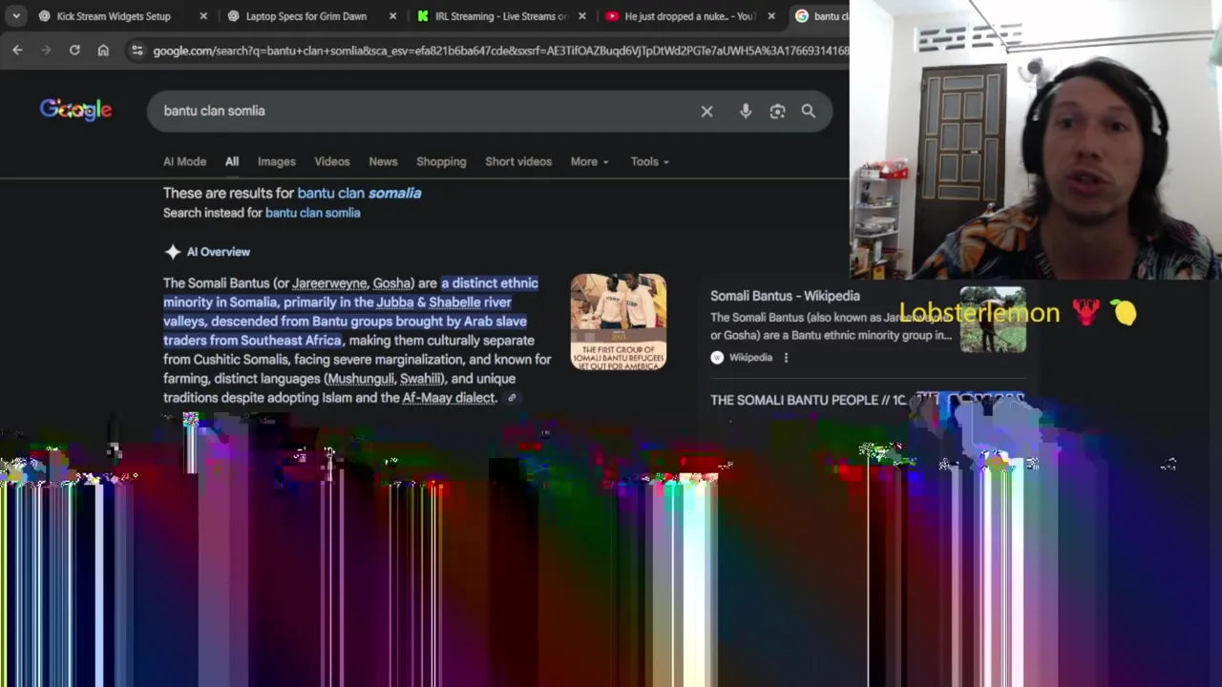Click the Af-Maay dialect underlined term
1222x687 pixels.
point(449,398)
